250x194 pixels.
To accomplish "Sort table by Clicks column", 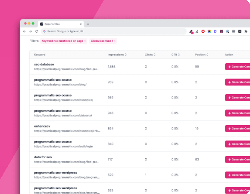I will click(150, 55).
